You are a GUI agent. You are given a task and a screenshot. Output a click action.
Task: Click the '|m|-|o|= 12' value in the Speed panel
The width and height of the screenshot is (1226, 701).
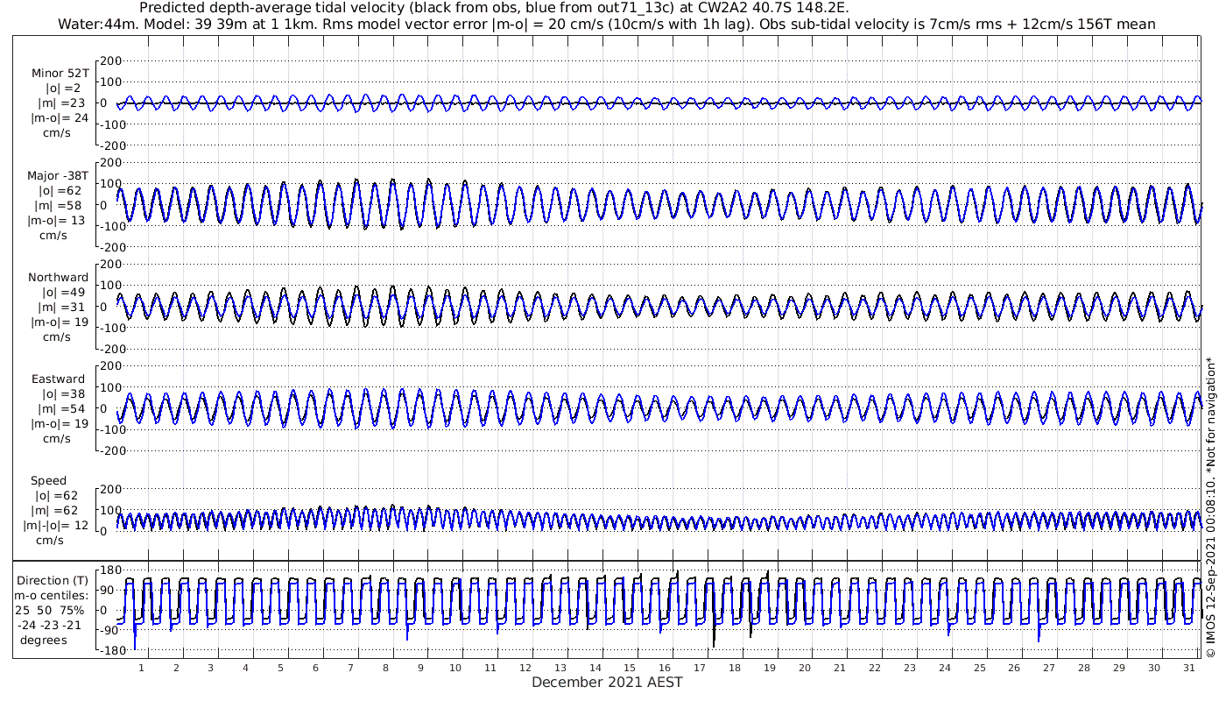[56, 526]
